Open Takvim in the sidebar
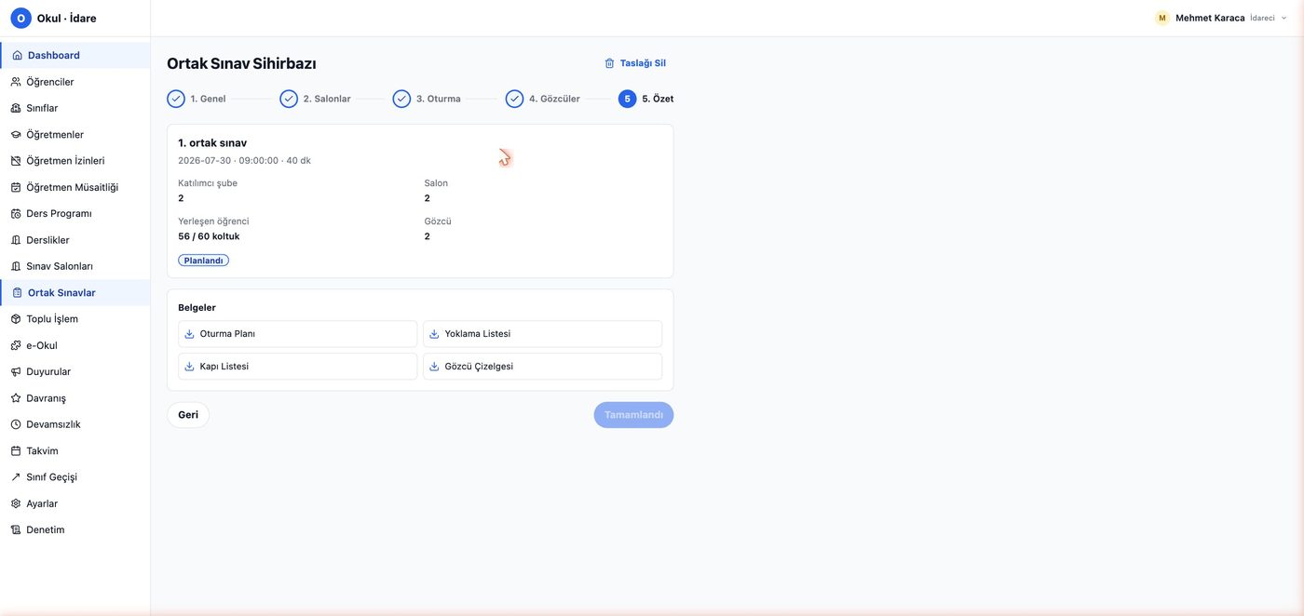1304x616 pixels. point(75,451)
